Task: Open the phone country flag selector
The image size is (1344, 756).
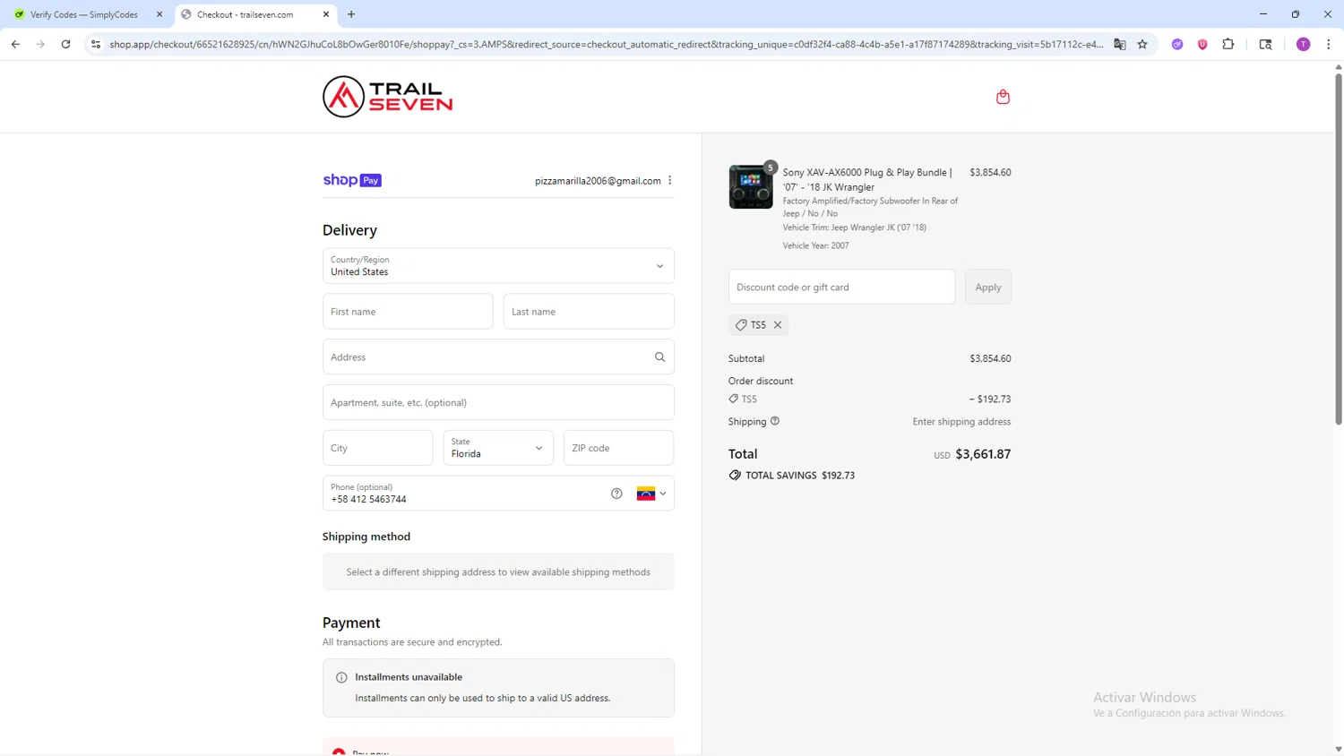Action: (x=651, y=494)
